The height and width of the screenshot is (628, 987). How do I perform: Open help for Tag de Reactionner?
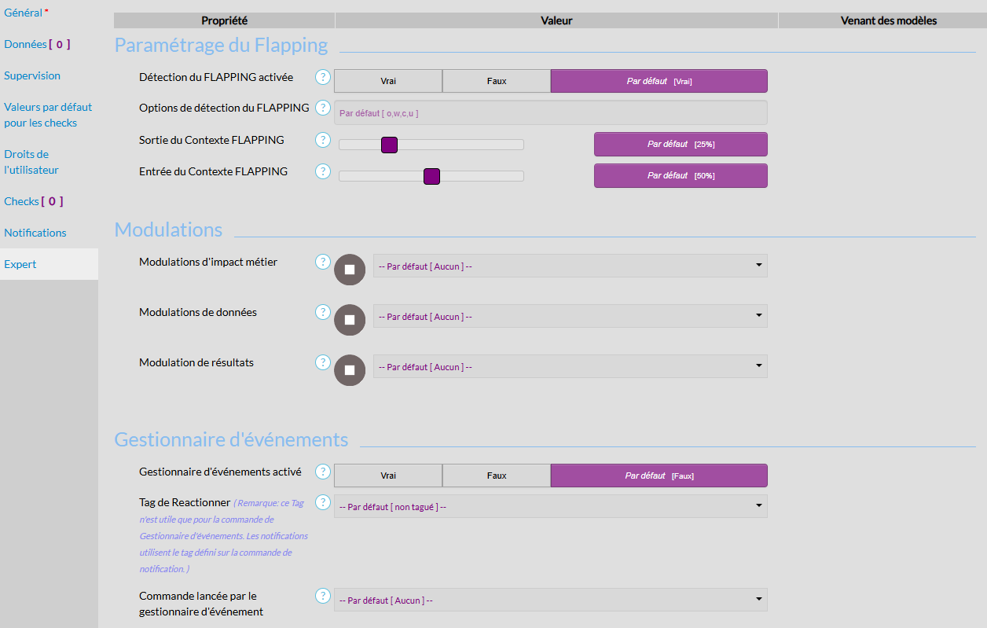(x=323, y=502)
